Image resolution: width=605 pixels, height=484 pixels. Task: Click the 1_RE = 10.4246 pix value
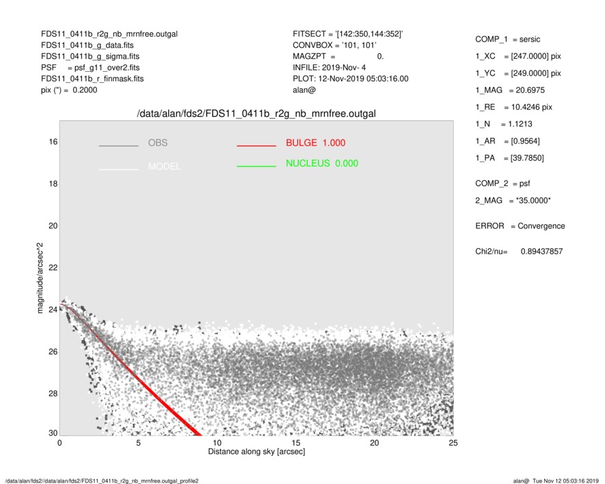(513, 107)
